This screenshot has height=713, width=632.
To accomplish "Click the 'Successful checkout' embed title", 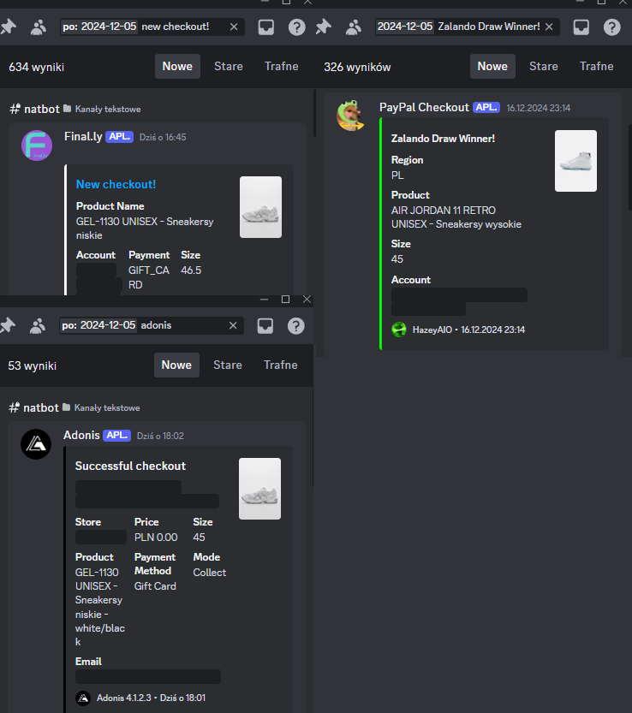I will 130,466.
